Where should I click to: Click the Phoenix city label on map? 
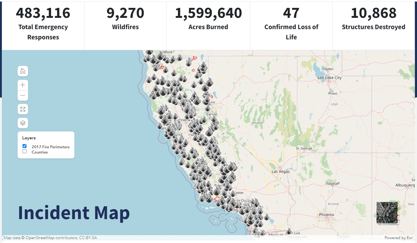[x=327, y=215]
